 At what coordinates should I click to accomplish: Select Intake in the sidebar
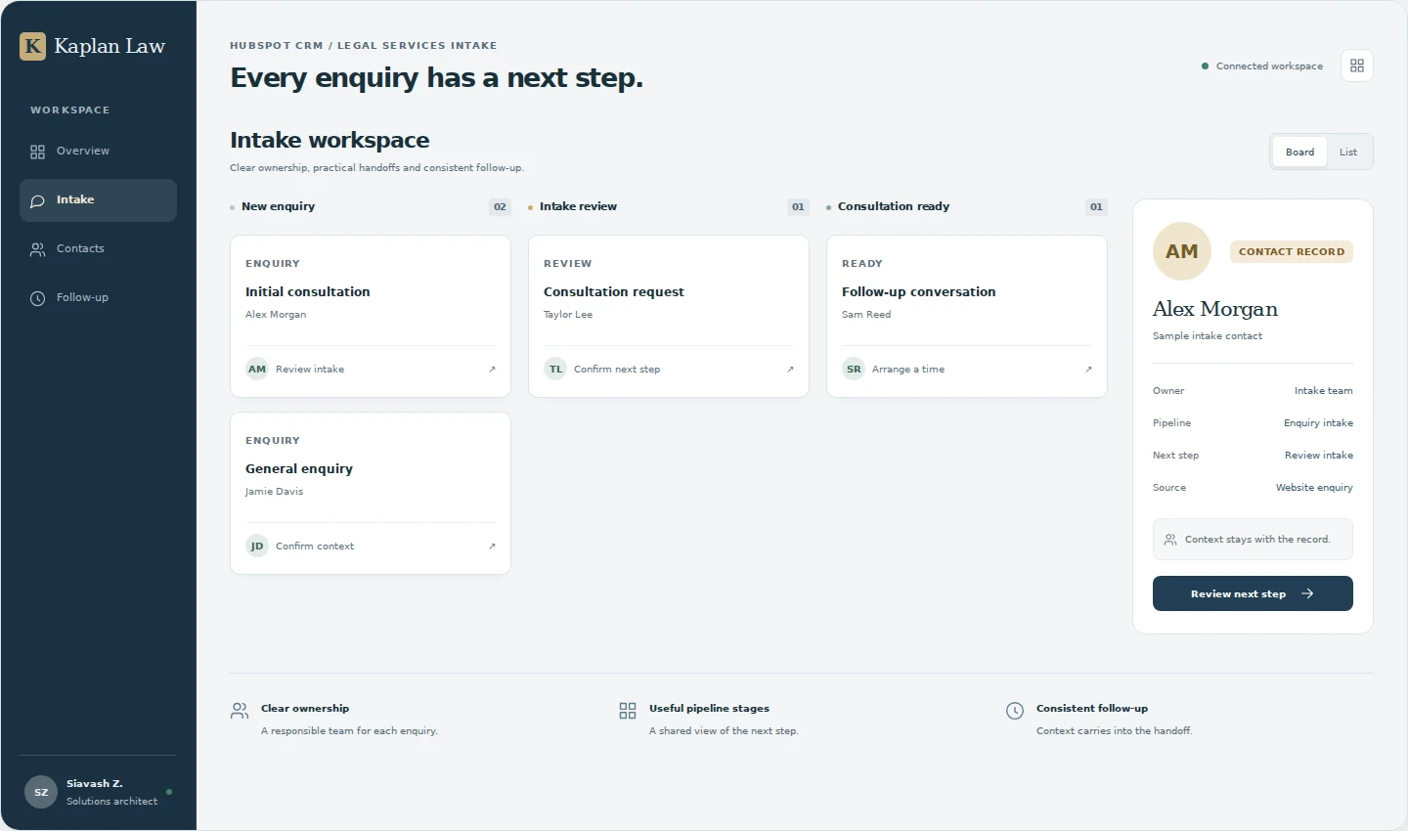click(98, 200)
